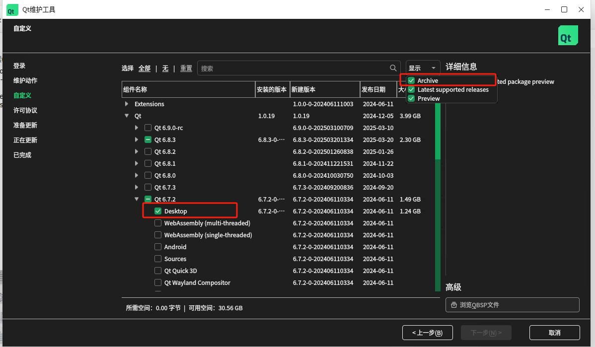Viewport: 595px width, 347px height.
Task: Toggle the Preview filter checkbox
Action: [x=411, y=99]
